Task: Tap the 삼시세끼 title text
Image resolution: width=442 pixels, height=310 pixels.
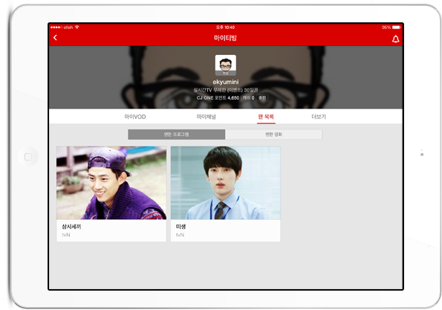Action: pos(71,226)
